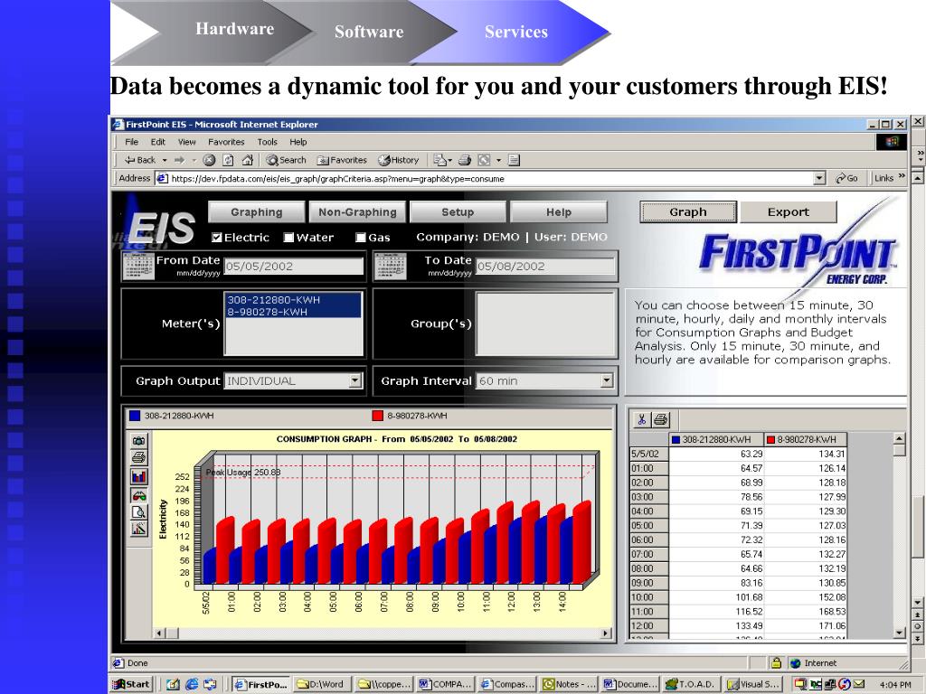This screenshot has width=926, height=694.
Task: Click the Go button beside address bar
Action: pos(846,178)
